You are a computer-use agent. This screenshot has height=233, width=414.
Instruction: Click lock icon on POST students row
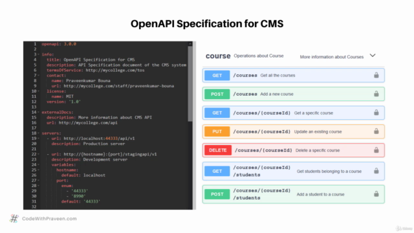coord(376,194)
